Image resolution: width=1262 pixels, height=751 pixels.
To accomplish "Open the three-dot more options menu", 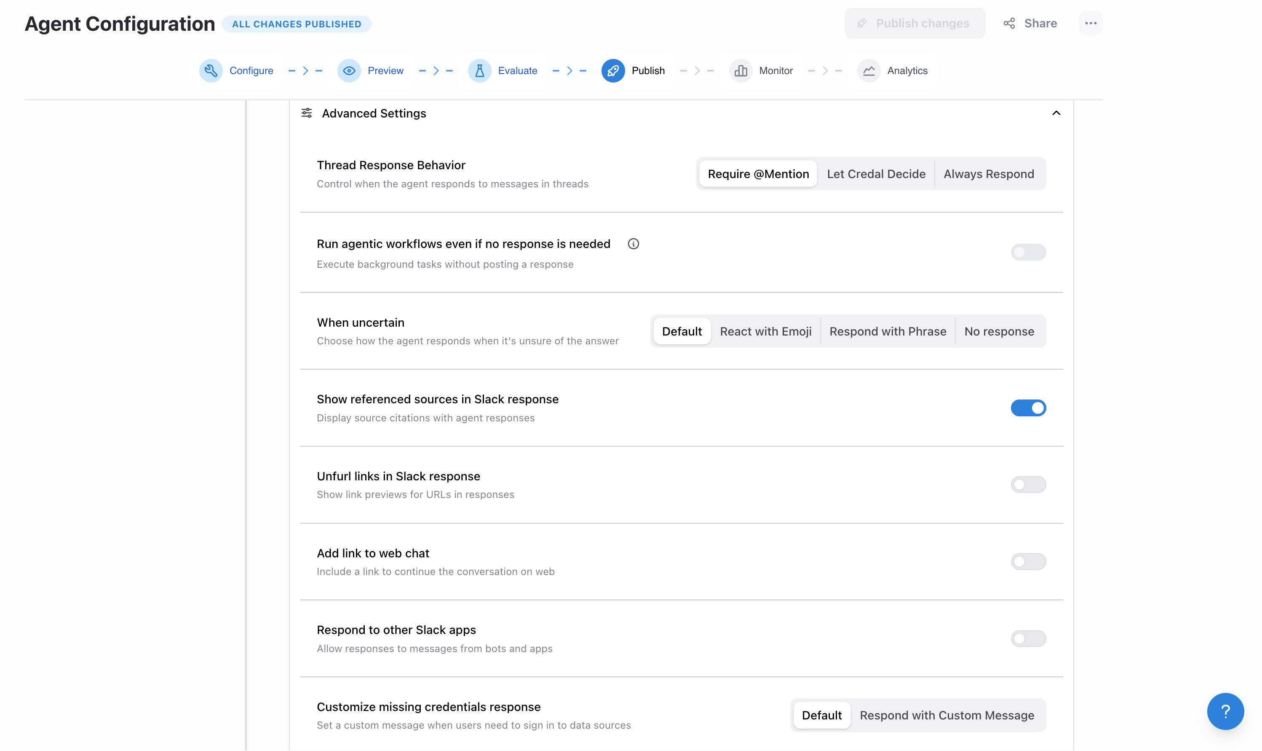I will tap(1091, 23).
